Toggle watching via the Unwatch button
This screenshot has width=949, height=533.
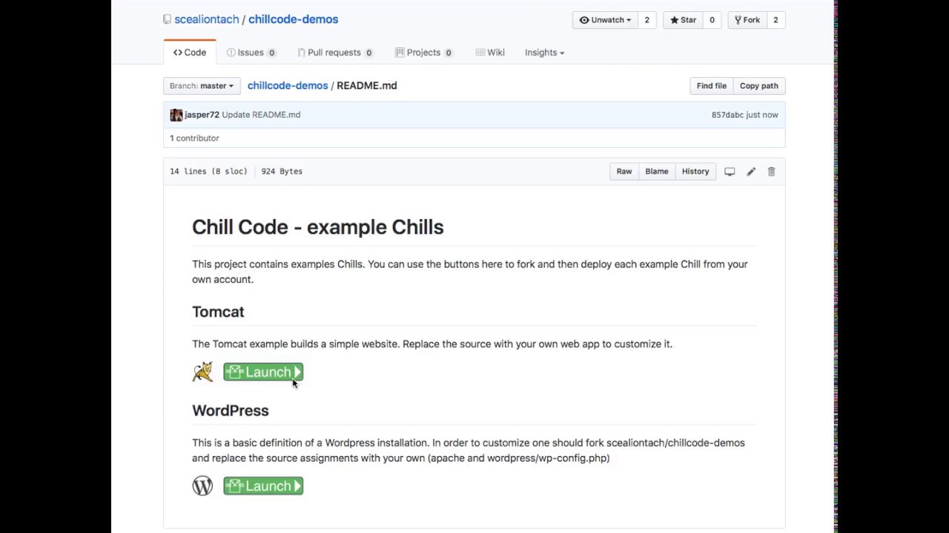pyautogui.click(x=602, y=20)
